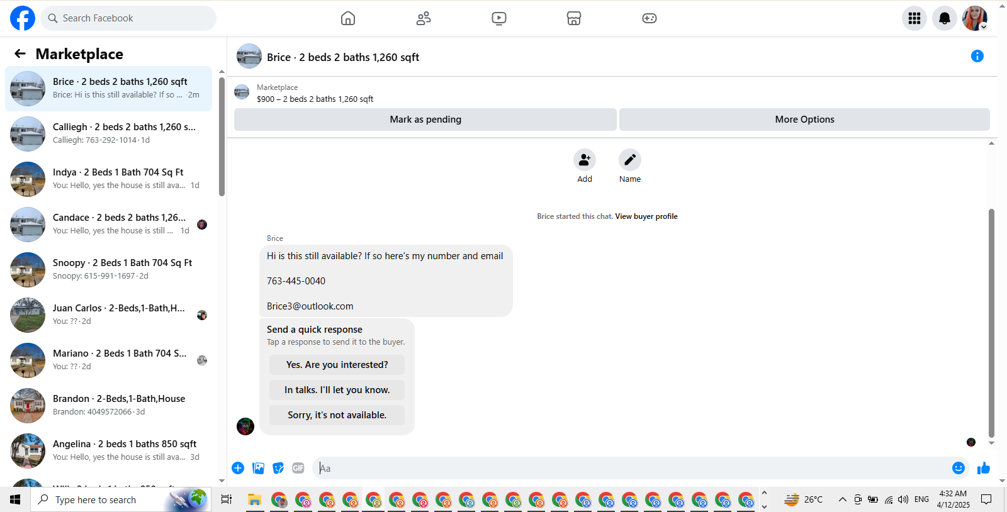Click the Facebook logo icon
The image size is (1007, 512).
click(23, 18)
